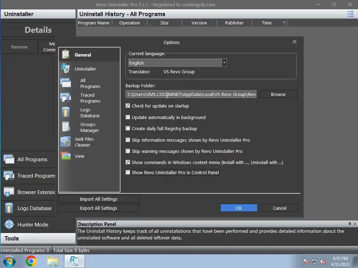This screenshot has width=358, height=268.
Task: Enable Update automatically in background
Action: [128, 117]
